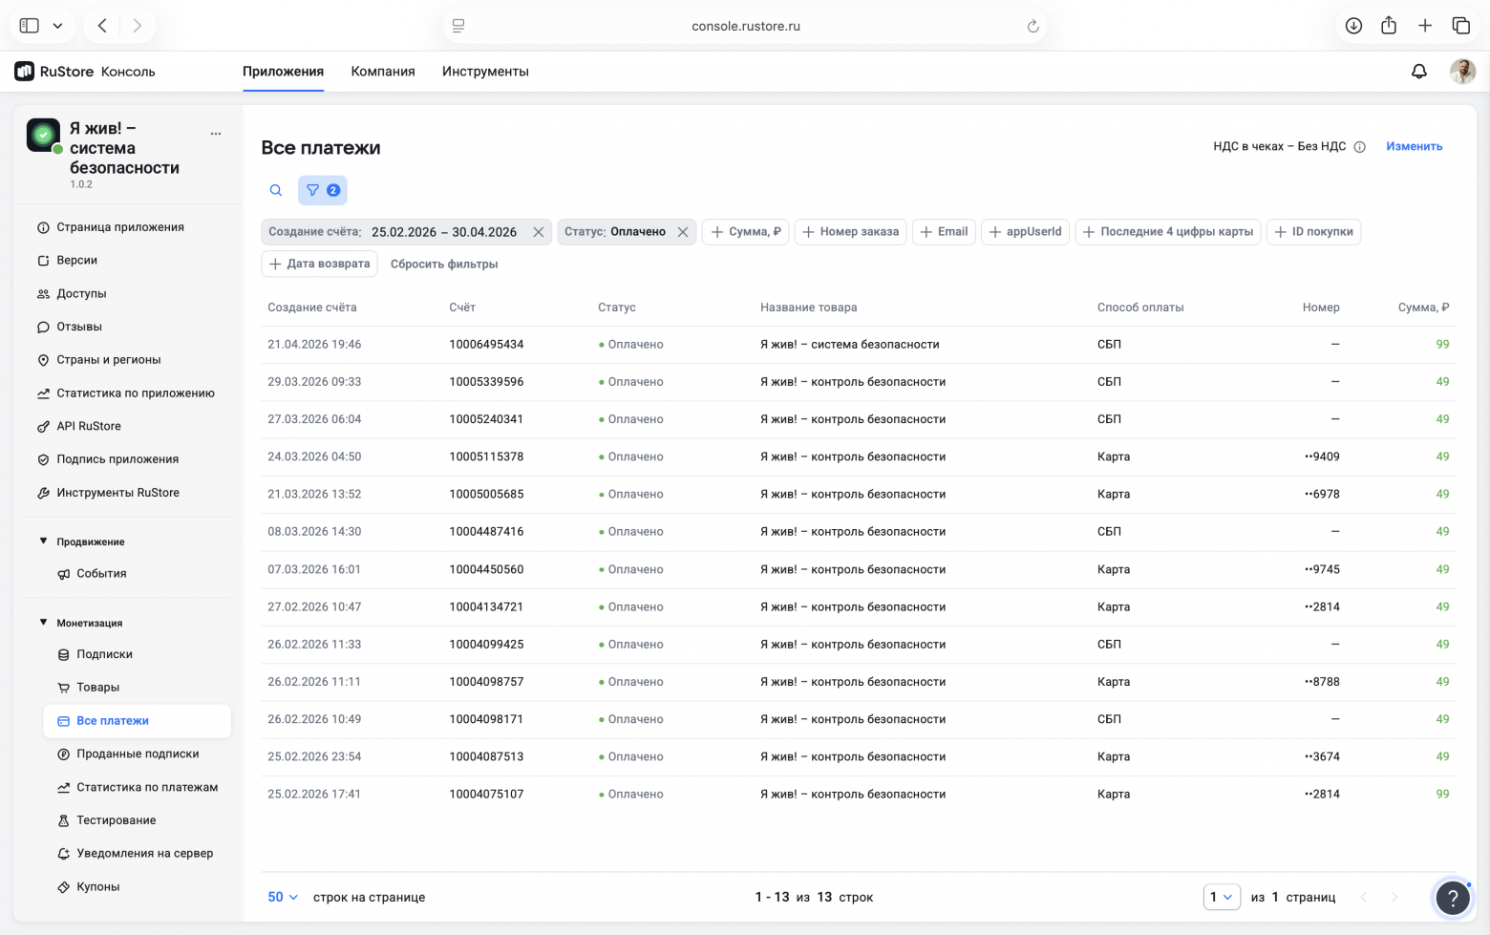Click the Safari share icon

[x=1389, y=26]
